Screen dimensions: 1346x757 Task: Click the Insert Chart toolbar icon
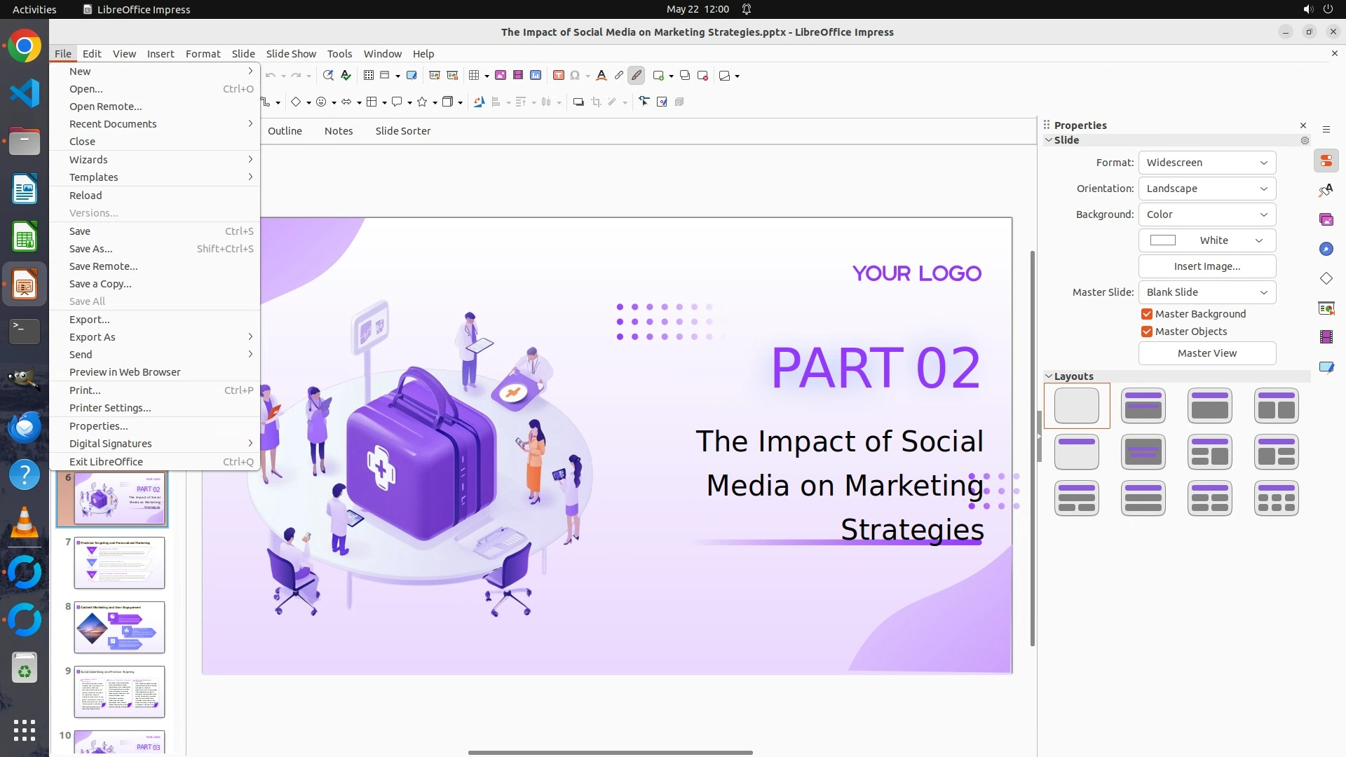point(536,76)
